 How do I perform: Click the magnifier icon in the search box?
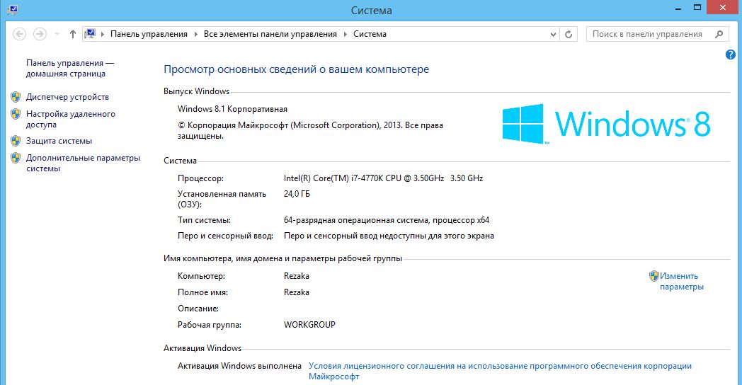(x=719, y=34)
